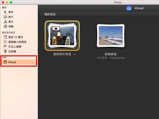Click the Last Import (最新輸入的項目) clock icon
The width and height of the screenshot is (159, 119).
5,42
